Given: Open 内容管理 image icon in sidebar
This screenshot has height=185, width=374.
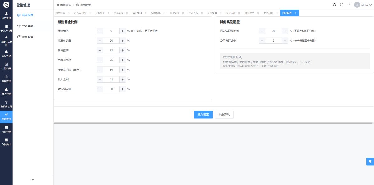Looking at the screenshot, I should coord(6,127).
